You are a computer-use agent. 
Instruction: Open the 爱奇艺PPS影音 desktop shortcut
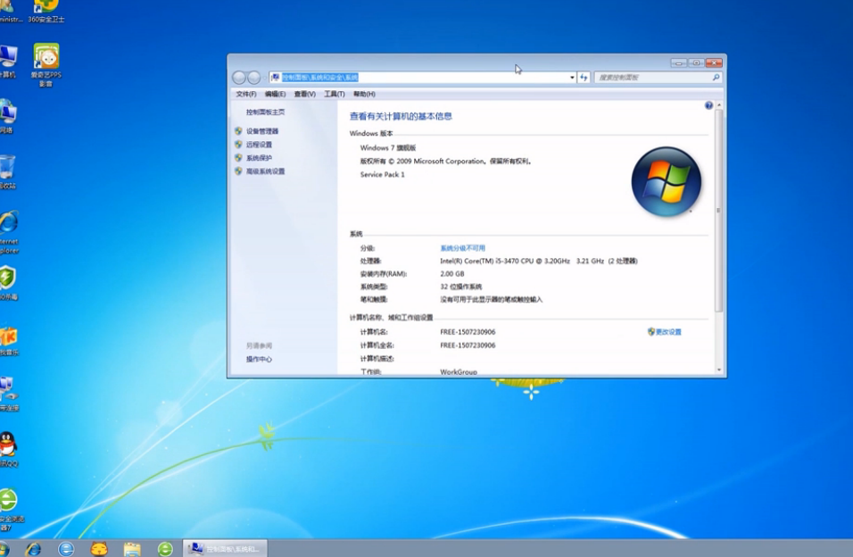coord(46,59)
